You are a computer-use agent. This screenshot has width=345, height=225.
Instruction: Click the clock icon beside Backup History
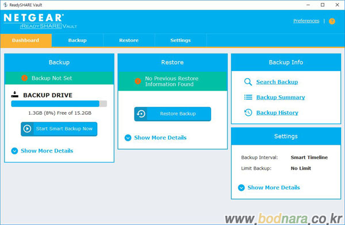pos(248,113)
